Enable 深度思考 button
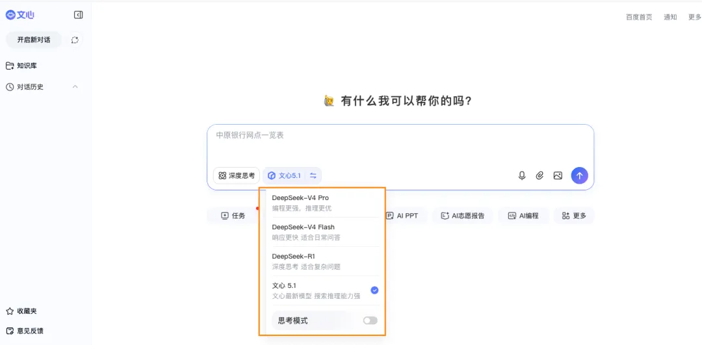 click(237, 176)
